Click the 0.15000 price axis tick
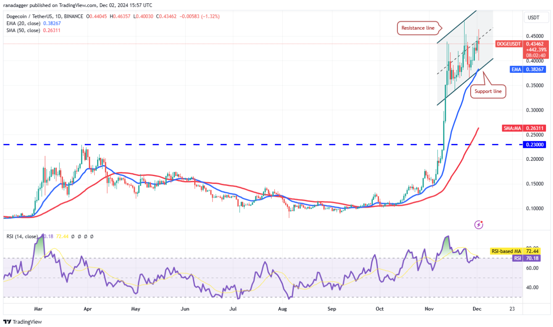 click(x=534, y=184)
